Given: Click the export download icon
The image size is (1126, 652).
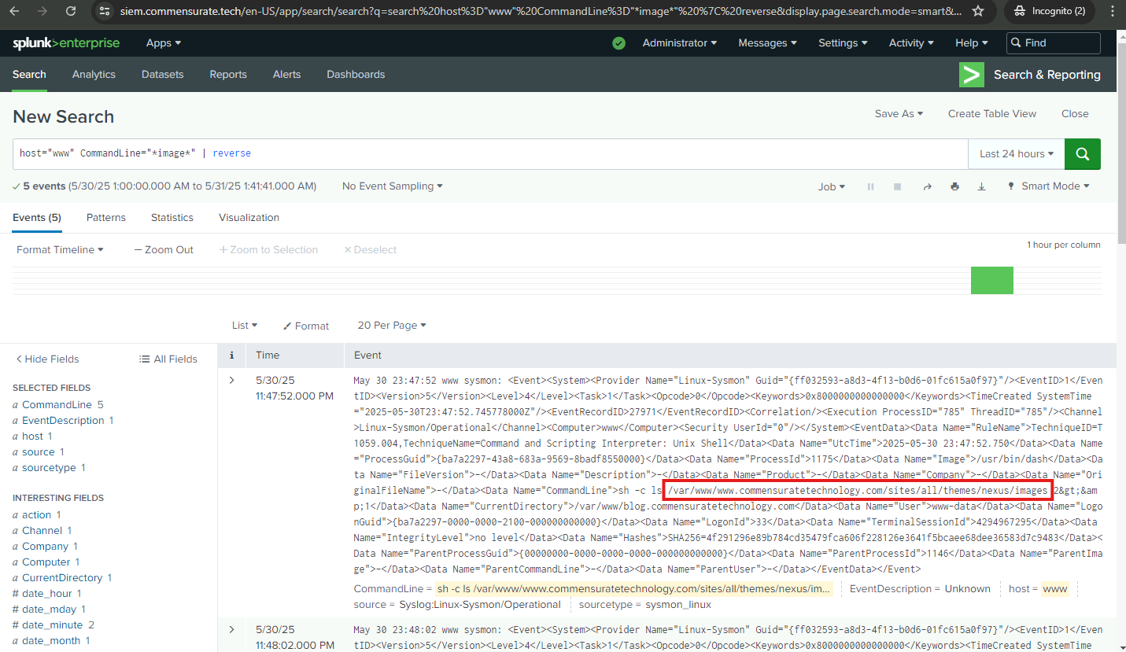Looking at the screenshot, I should click(981, 187).
